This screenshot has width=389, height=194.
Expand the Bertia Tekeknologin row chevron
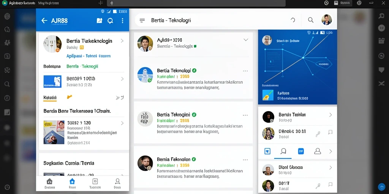[122, 41]
